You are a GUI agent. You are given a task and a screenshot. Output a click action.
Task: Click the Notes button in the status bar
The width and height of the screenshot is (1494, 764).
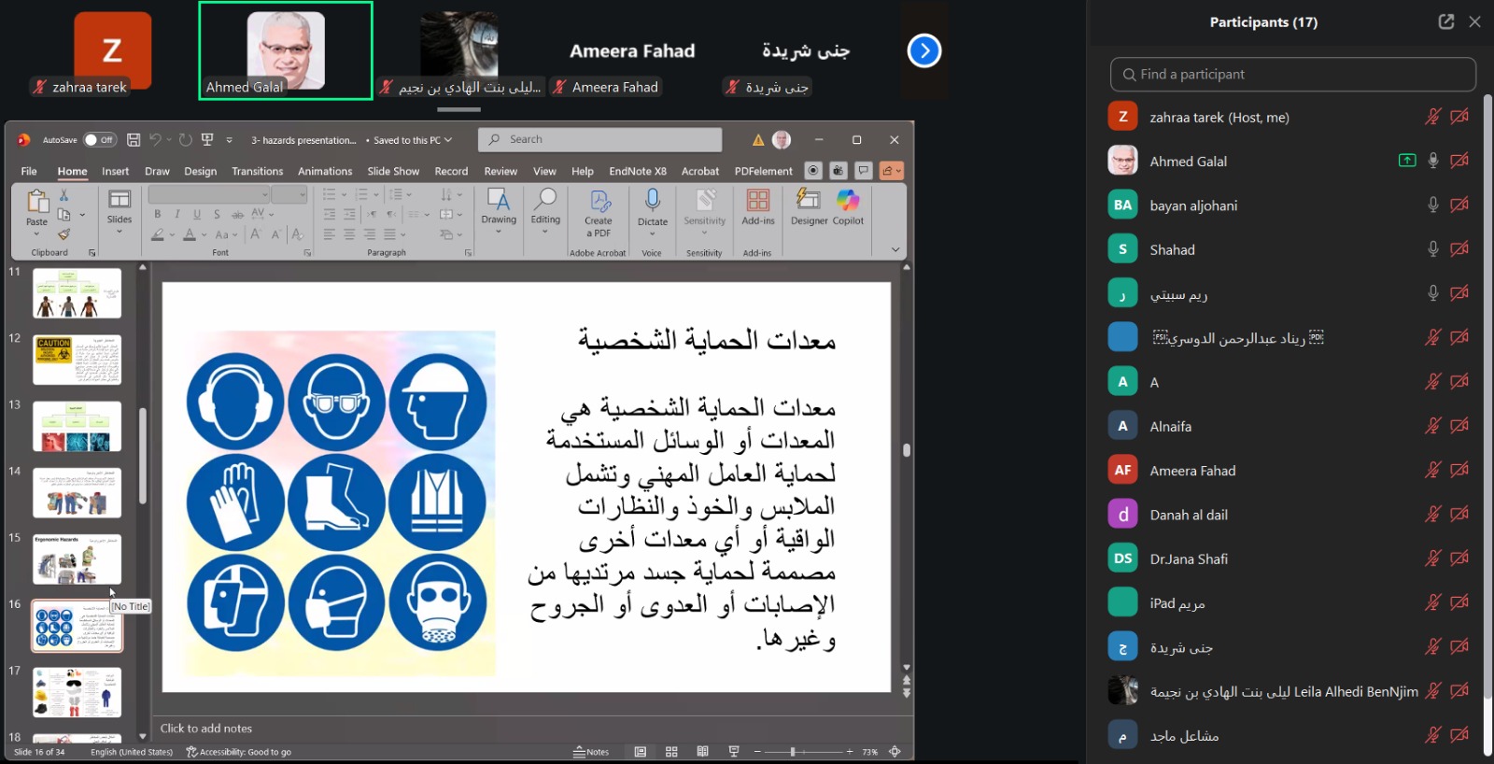click(x=591, y=752)
